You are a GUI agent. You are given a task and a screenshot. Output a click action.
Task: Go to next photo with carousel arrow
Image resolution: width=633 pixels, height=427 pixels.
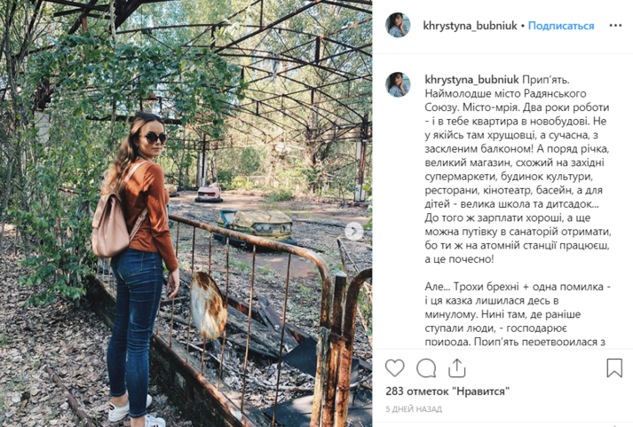354,232
